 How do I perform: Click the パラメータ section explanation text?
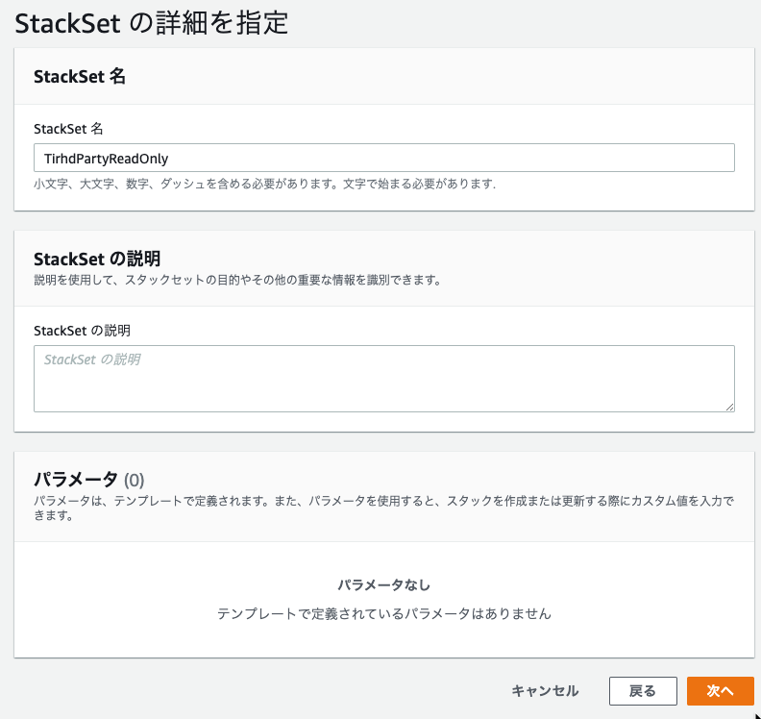[384, 508]
